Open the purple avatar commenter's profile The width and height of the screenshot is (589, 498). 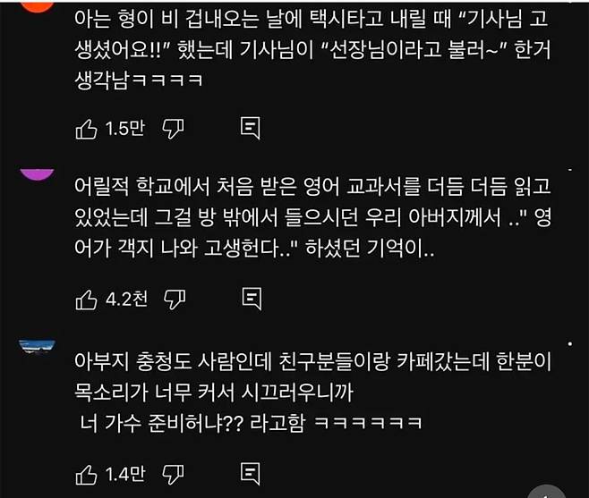coord(38,174)
